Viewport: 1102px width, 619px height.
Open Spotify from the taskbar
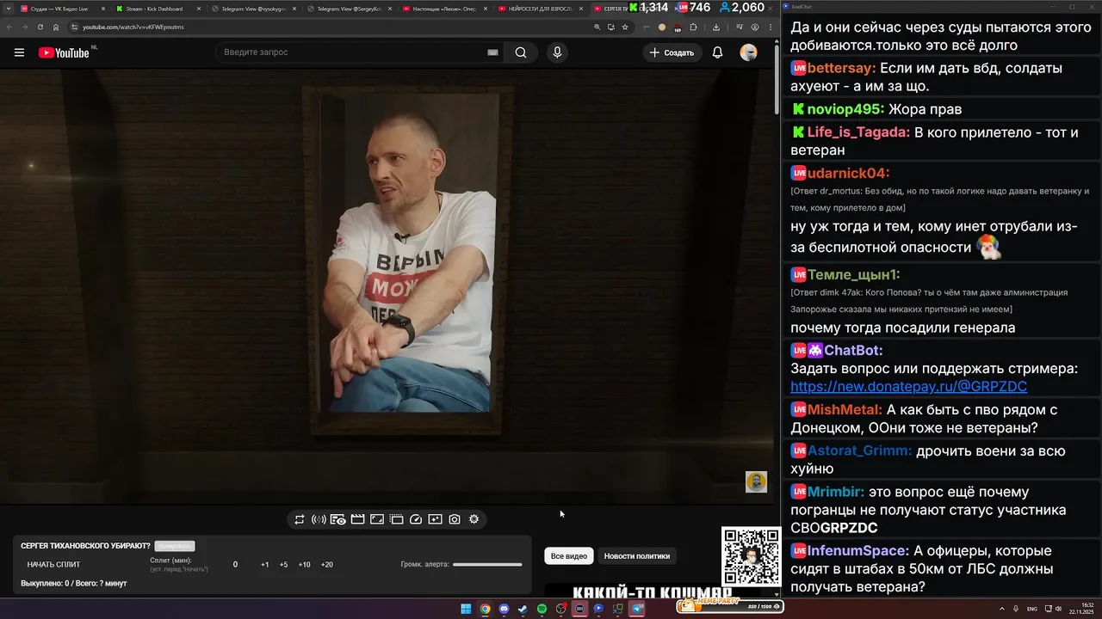click(542, 609)
